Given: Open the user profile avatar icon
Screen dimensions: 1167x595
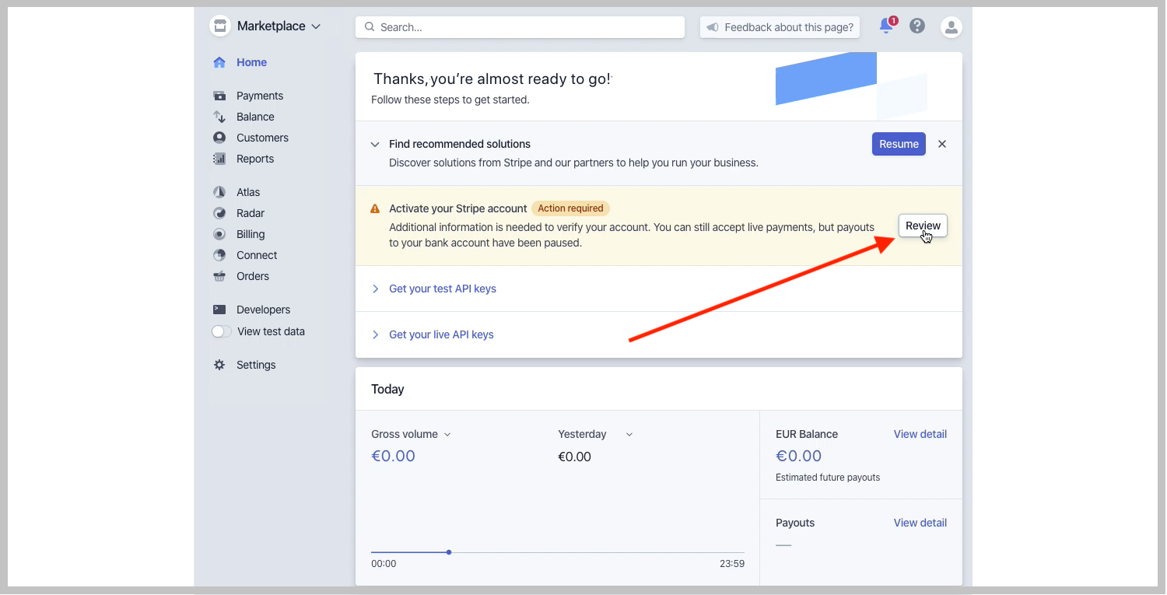Looking at the screenshot, I should [951, 27].
